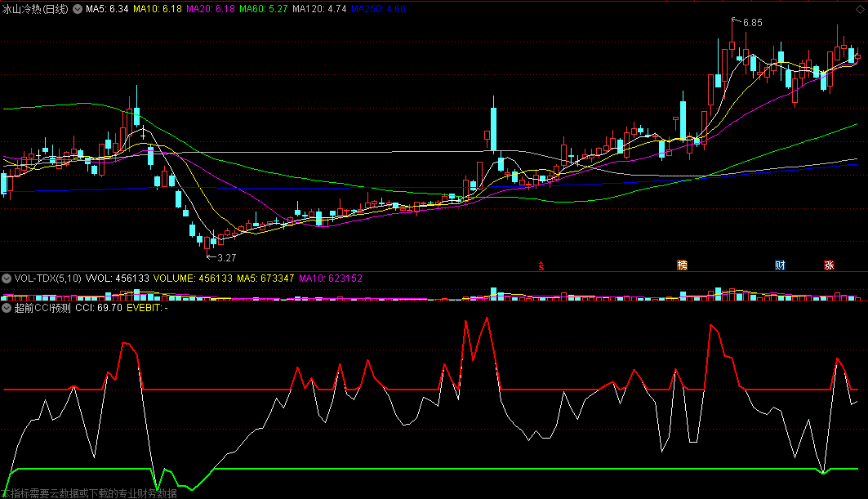Click the red S marker under the chart
Viewport: 868px width, 499px height.
coord(541,266)
